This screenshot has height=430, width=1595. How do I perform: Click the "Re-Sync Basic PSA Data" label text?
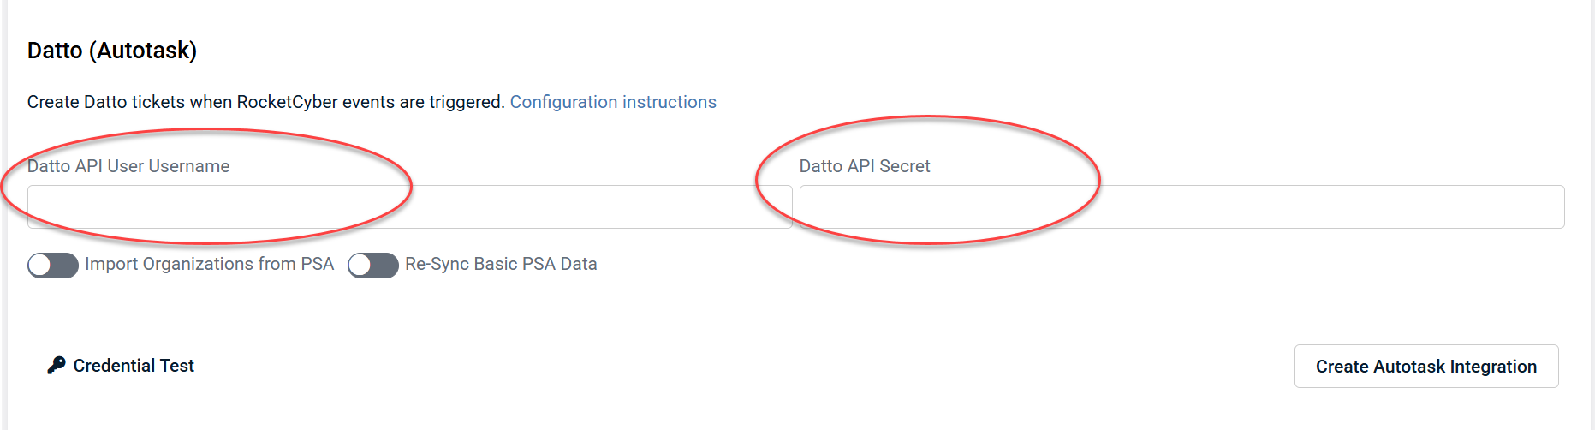[501, 264]
